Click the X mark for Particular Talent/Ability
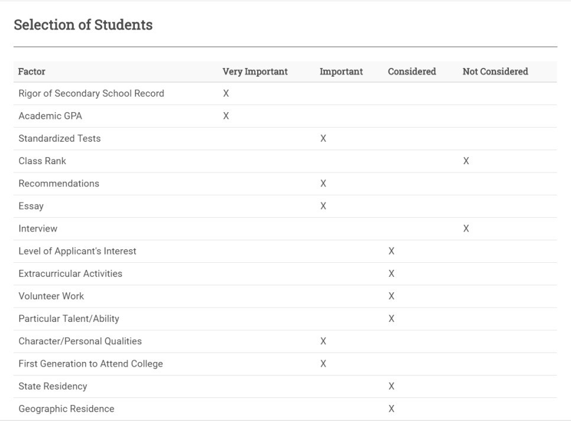Viewport: 571px width, 421px height. (x=391, y=319)
